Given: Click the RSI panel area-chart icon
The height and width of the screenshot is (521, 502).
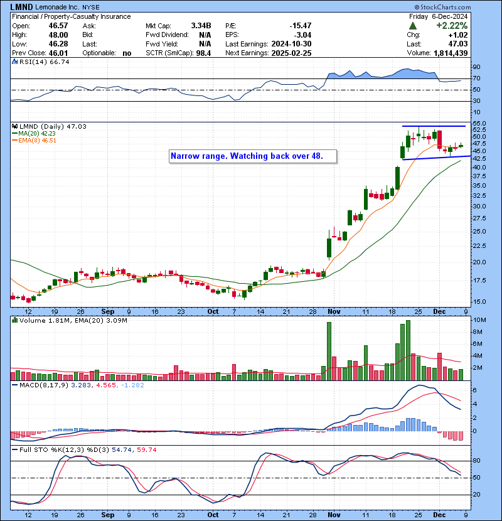Looking at the screenshot, I should click(x=15, y=62).
